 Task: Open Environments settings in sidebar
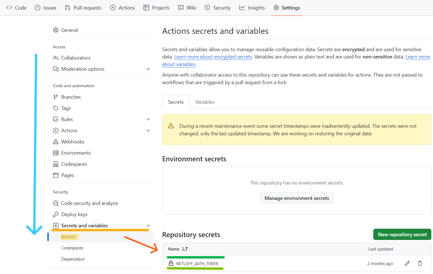click(76, 153)
